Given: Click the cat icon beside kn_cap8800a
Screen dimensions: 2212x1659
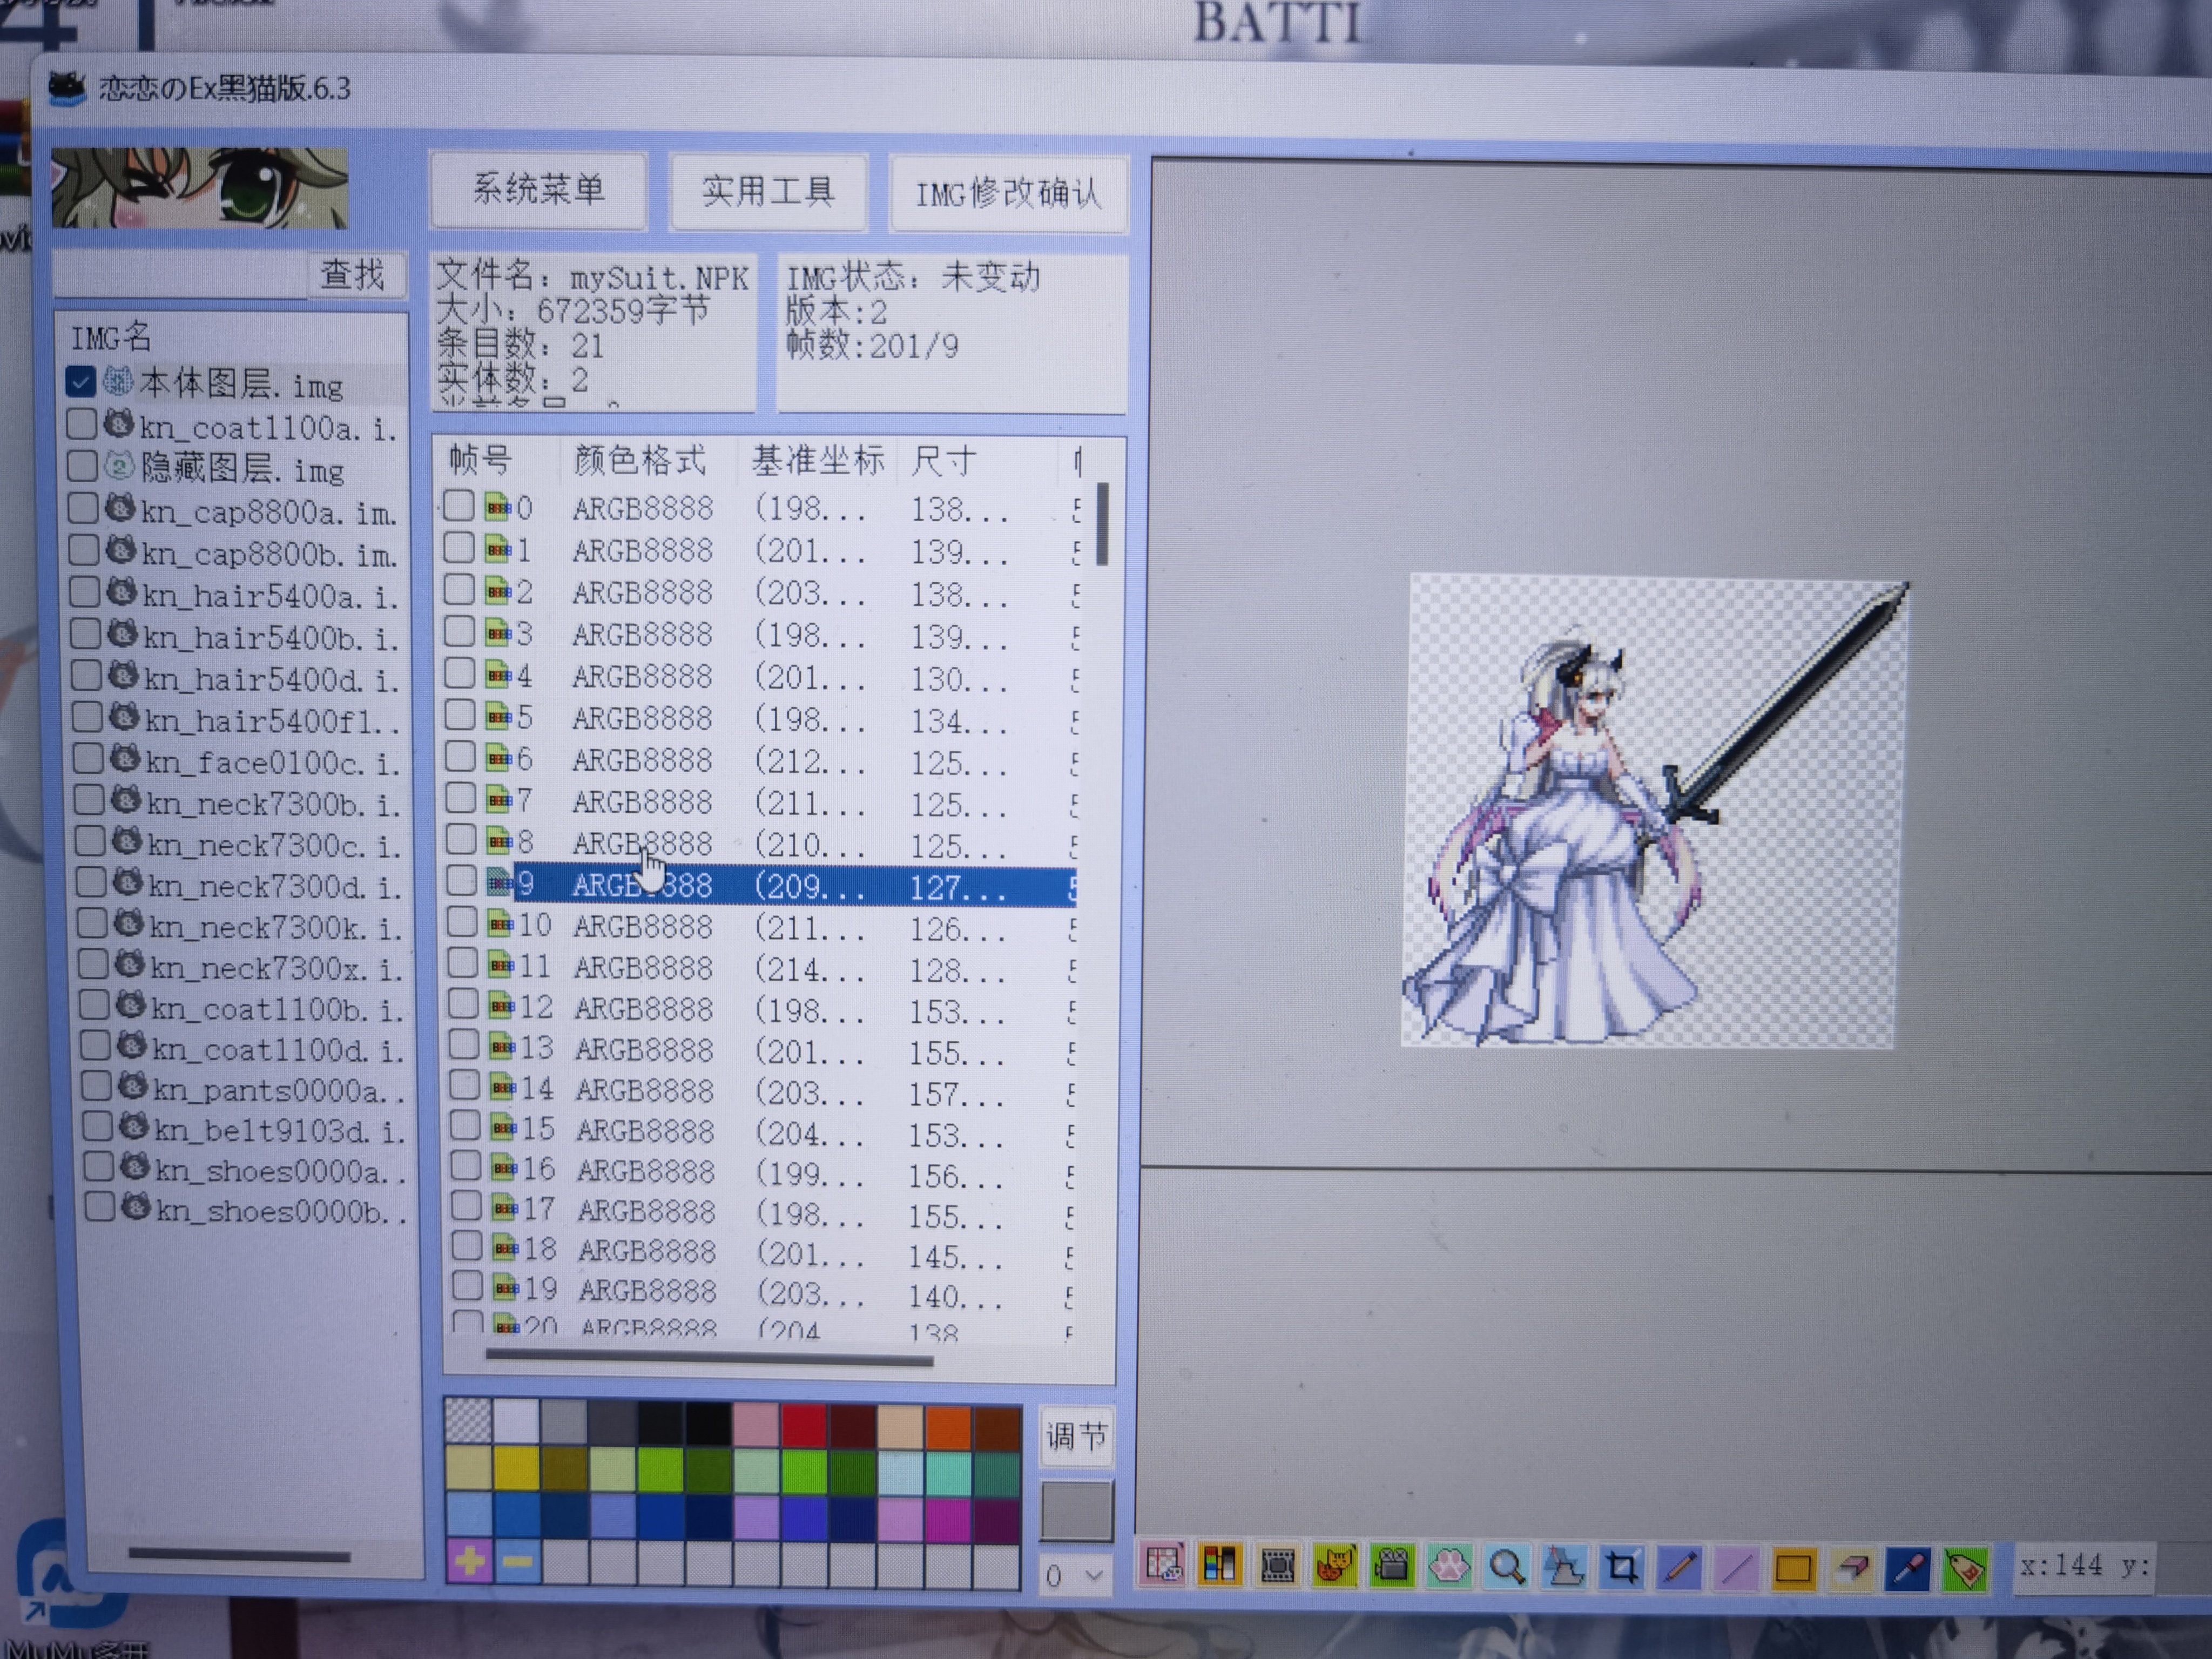Looking at the screenshot, I should click(121, 508).
